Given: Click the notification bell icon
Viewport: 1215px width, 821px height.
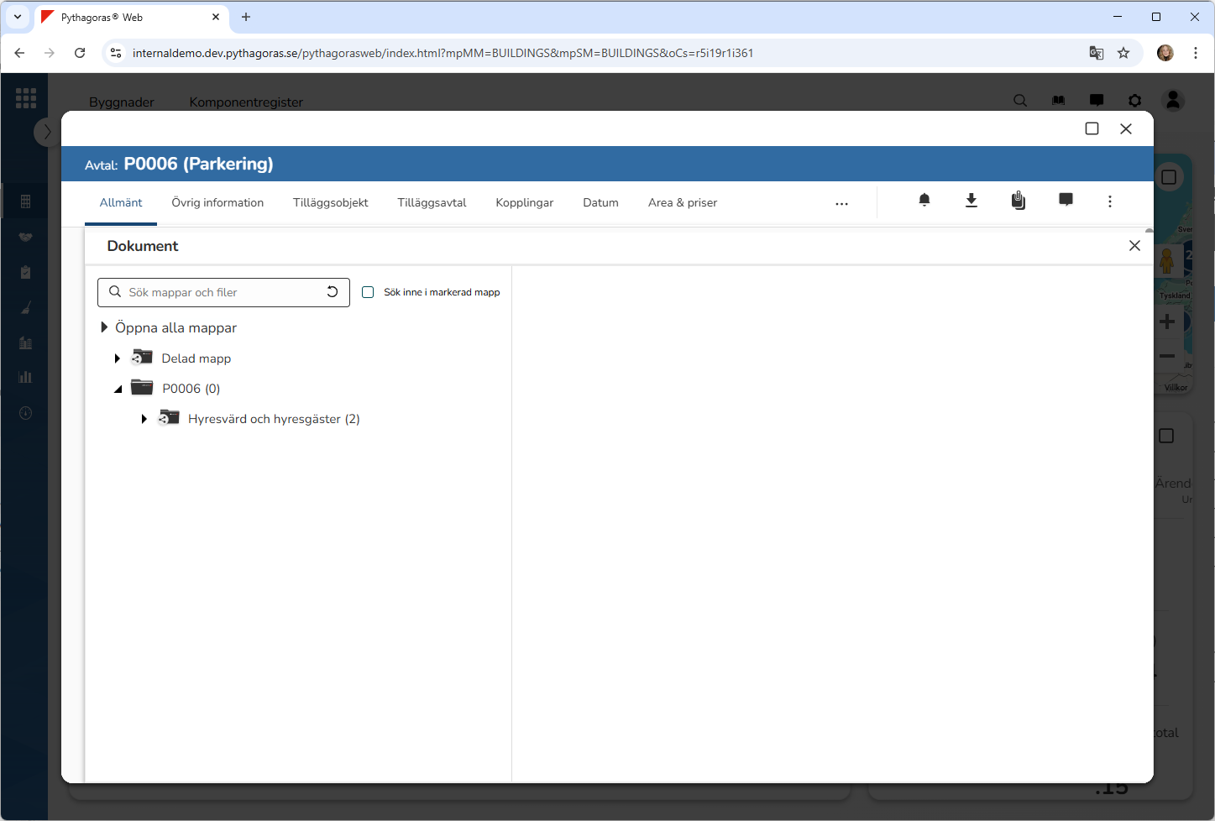Looking at the screenshot, I should click(x=924, y=201).
